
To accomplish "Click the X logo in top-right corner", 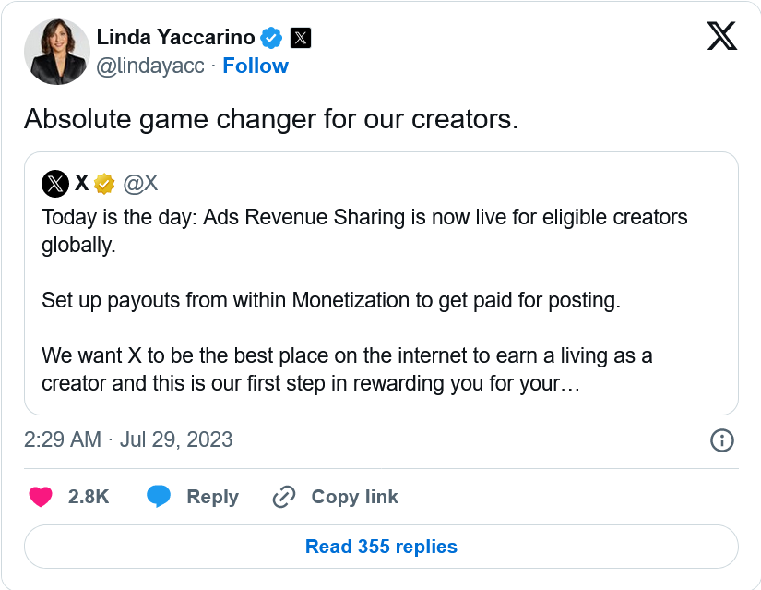I will coord(721,36).
